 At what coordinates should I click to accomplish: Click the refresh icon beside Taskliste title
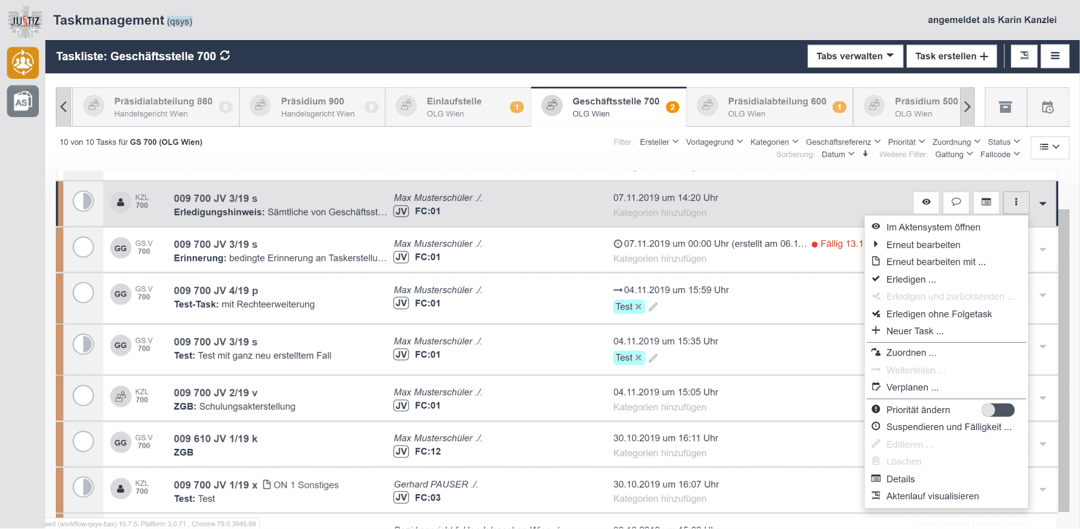pos(225,56)
